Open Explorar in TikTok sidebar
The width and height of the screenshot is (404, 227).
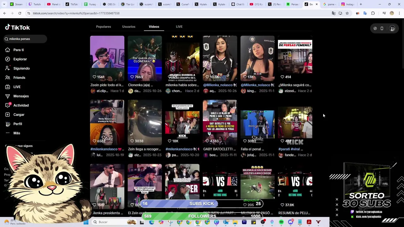tap(16, 59)
